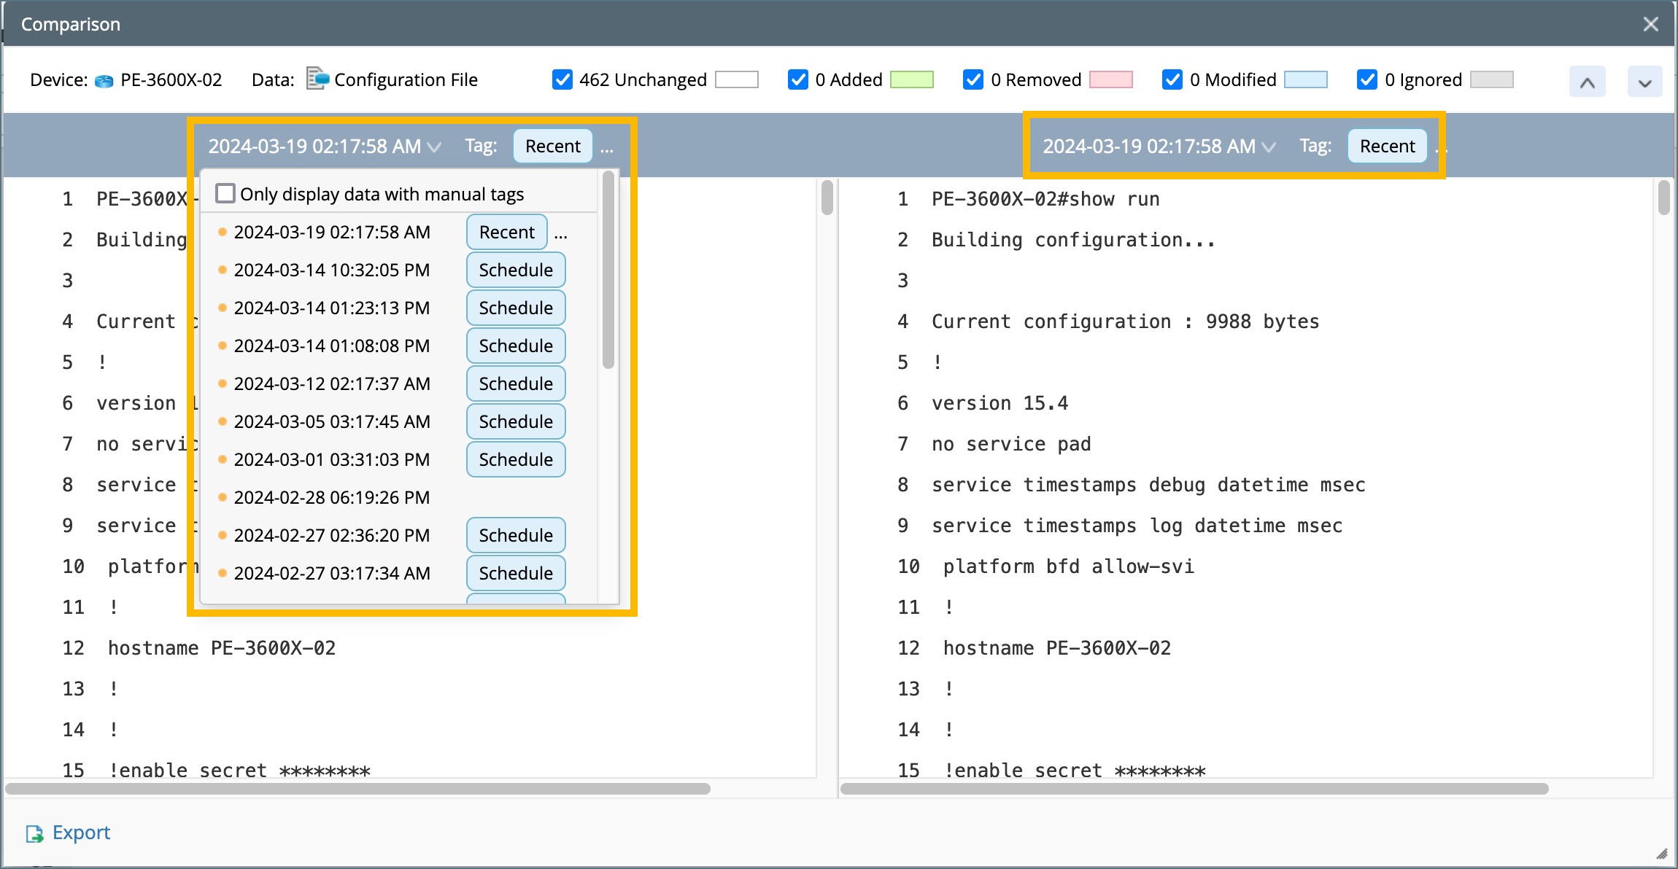
Task: Enable Only display data with manual tags
Action: 225,194
